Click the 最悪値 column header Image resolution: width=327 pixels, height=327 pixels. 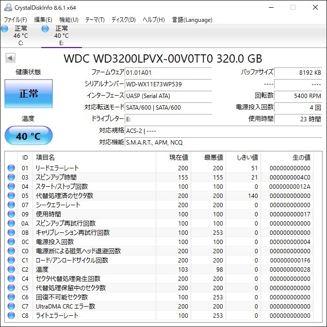tap(208, 158)
